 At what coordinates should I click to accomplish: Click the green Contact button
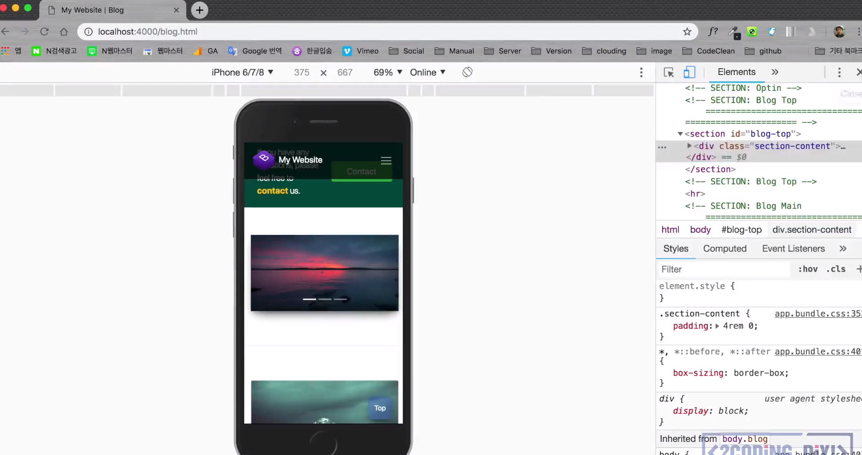pos(362,172)
